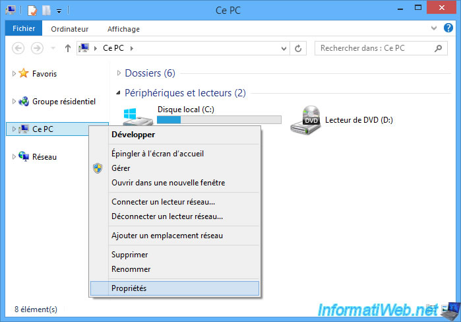Click the computer icon in address bar
The height and width of the screenshot is (322, 461).
tap(84, 48)
